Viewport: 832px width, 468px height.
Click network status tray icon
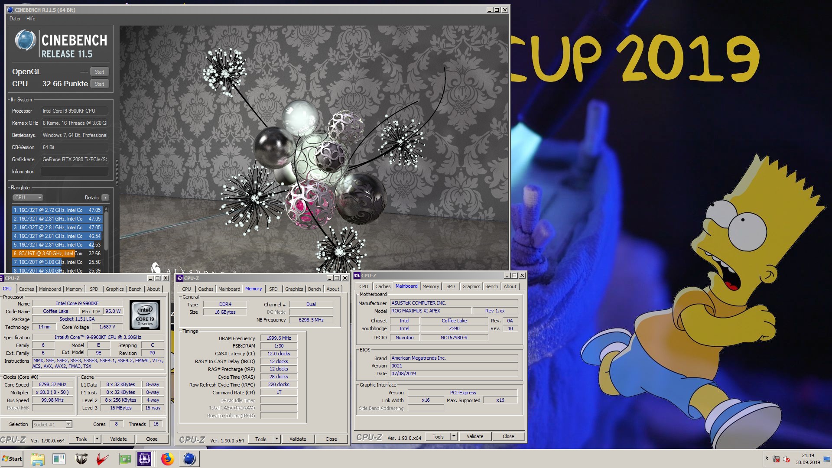pyautogui.click(x=776, y=459)
